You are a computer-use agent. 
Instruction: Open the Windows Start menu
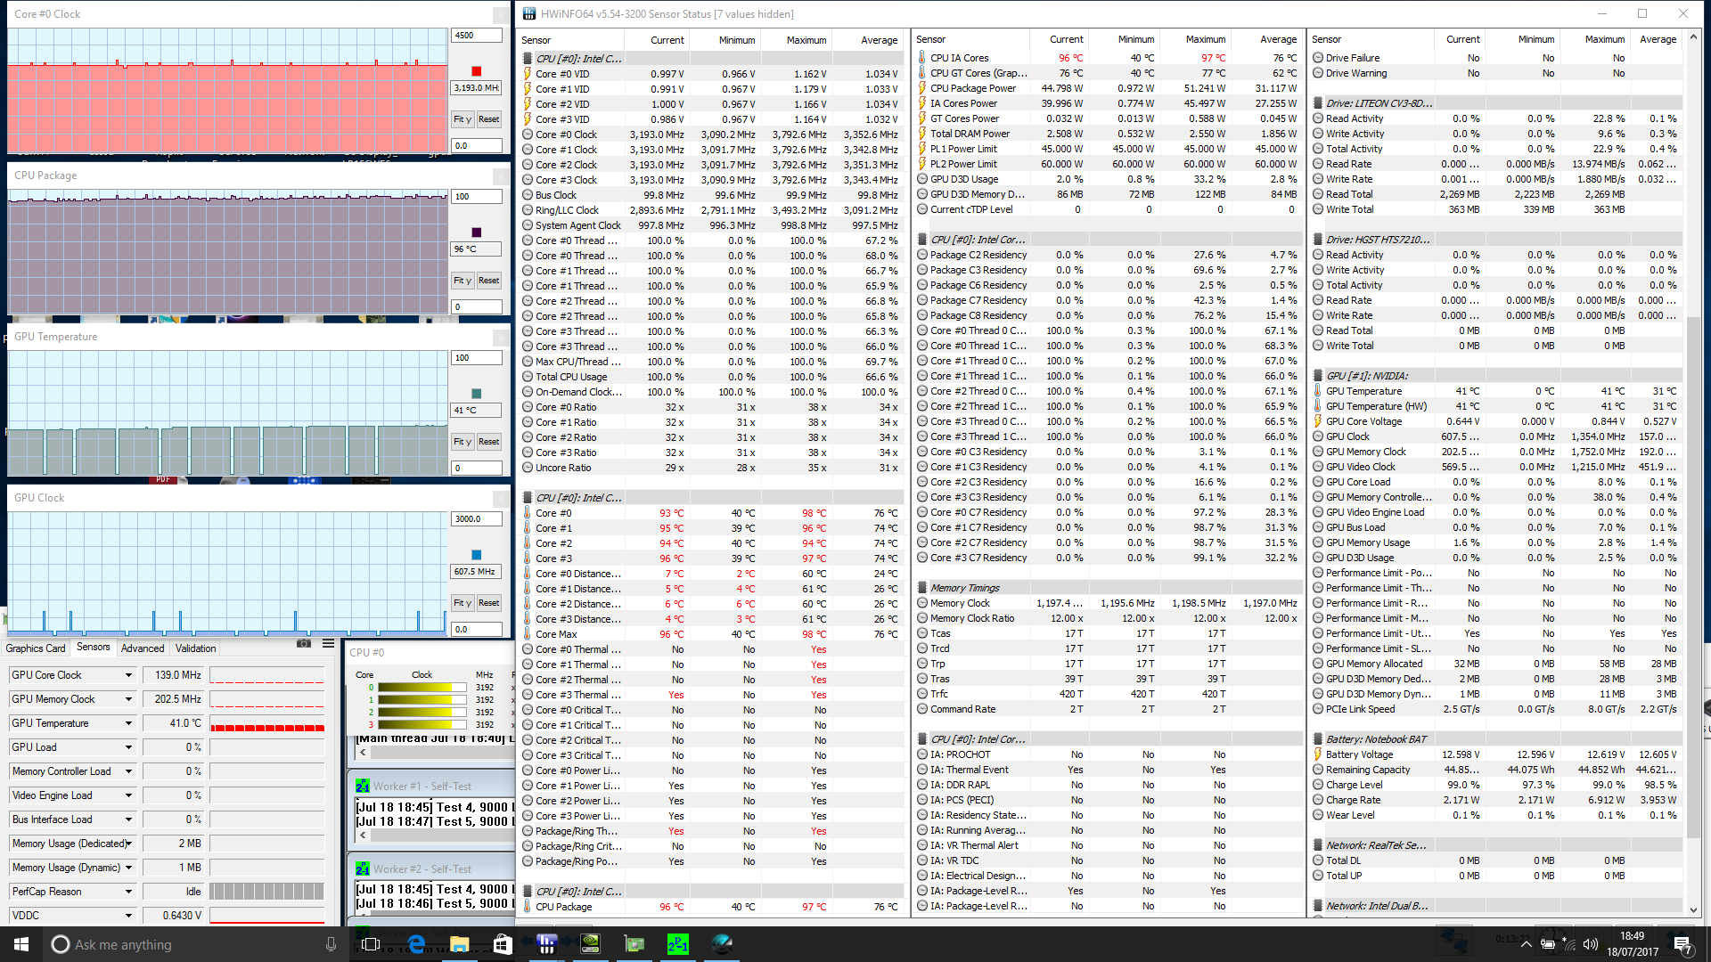coord(21,944)
